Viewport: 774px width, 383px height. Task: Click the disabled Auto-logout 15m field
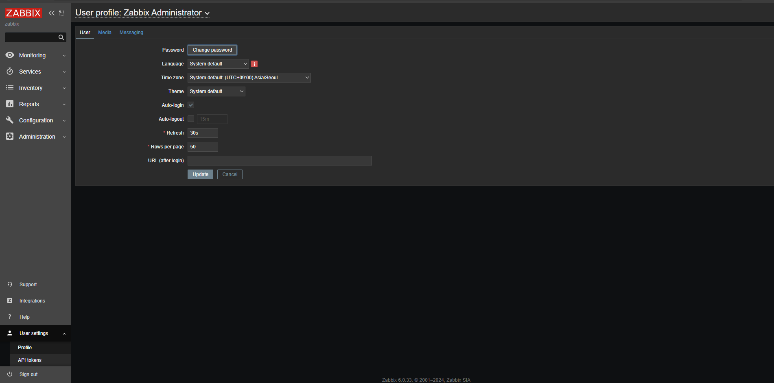(x=212, y=119)
